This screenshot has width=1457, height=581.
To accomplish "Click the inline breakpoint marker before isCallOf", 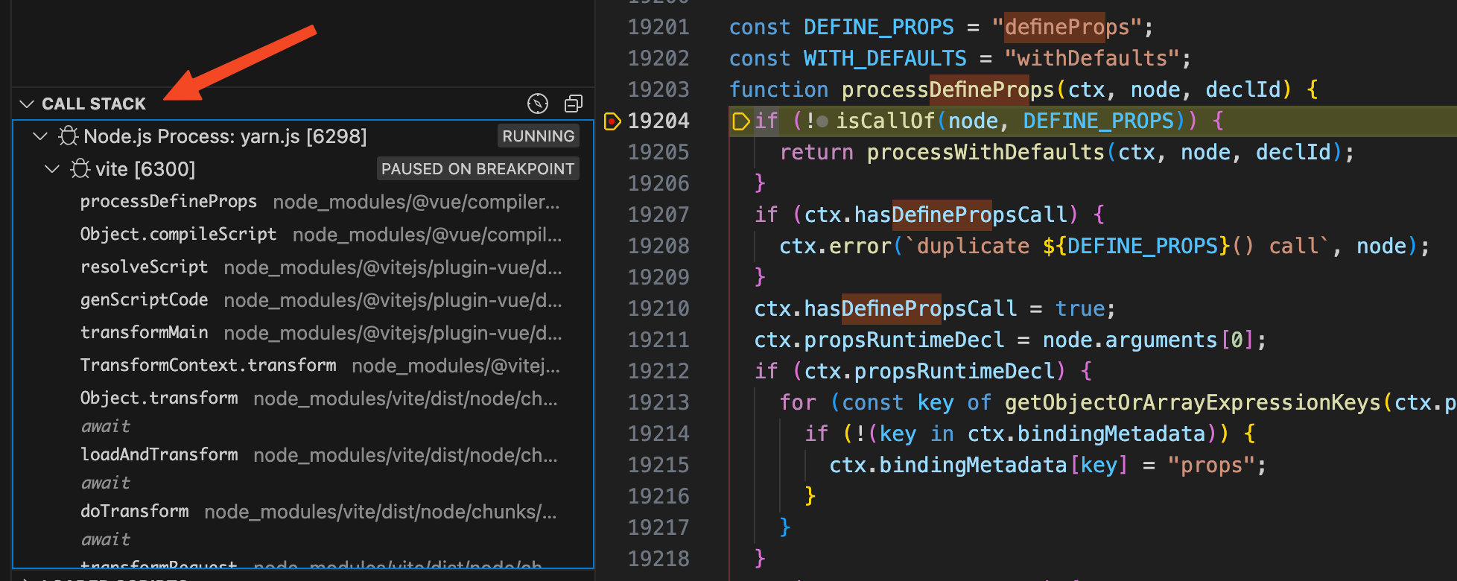I will pos(822,121).
